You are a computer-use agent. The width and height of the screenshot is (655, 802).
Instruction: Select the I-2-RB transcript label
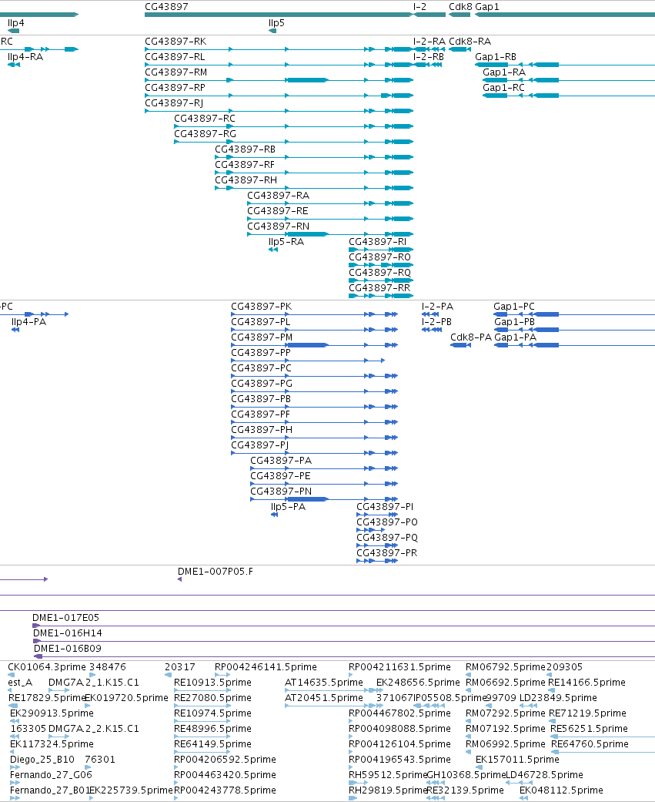coord(428,57)
